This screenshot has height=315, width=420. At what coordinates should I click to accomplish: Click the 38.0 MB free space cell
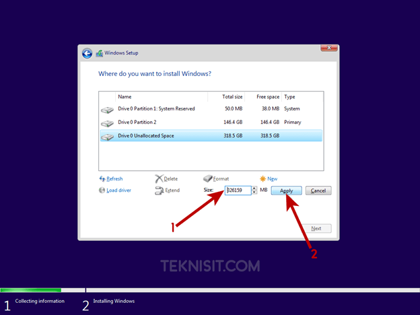click(x=271, y=109)
